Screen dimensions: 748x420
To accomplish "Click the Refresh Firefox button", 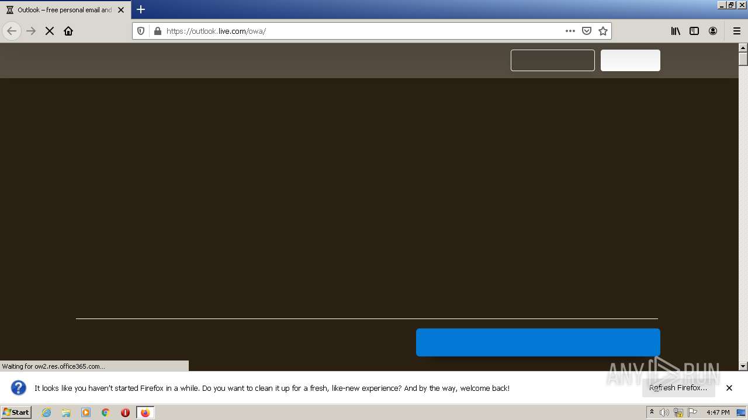I will click(x=678, y=387).
